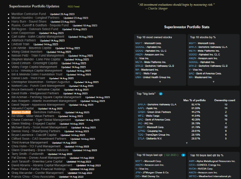Viewport: 241px width, 179px height.
Task: Open Carl Icahn - Icahn Capital Management
Action: [x=38, y=37]
